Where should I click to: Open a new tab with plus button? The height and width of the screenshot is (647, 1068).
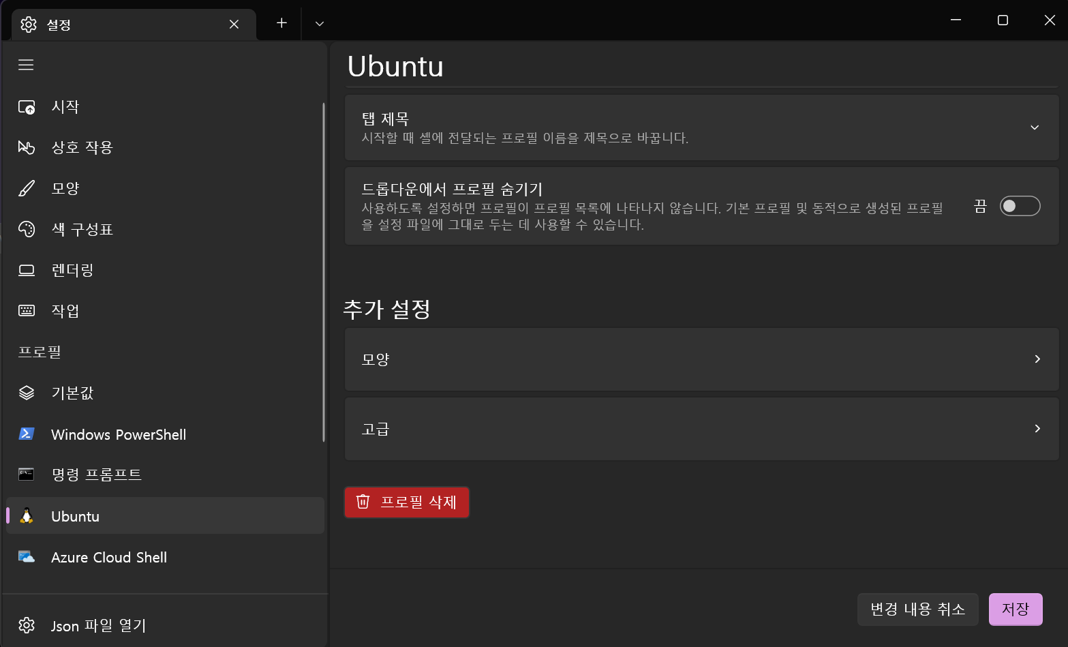281,23
